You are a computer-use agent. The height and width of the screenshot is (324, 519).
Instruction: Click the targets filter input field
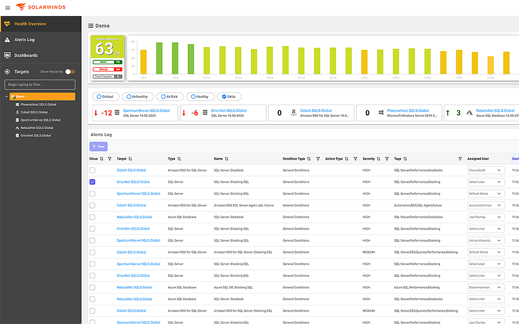pyautogui.click(x=40, y=84)
